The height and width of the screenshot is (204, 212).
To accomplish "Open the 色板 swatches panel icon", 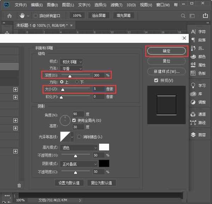I will 193,73.
